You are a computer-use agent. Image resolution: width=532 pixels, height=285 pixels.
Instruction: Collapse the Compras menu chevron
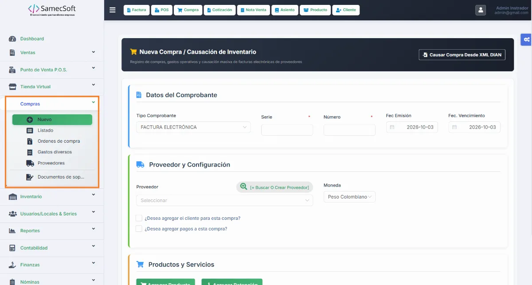(x=94, y=102)
